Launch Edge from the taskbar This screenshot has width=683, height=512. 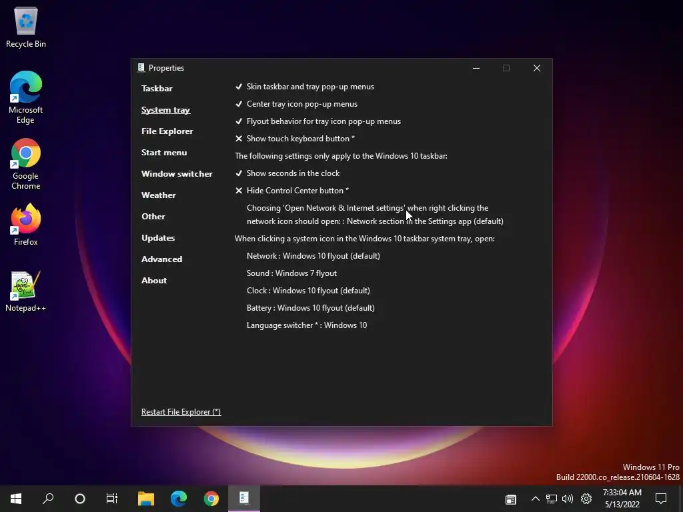pos(179,499)
